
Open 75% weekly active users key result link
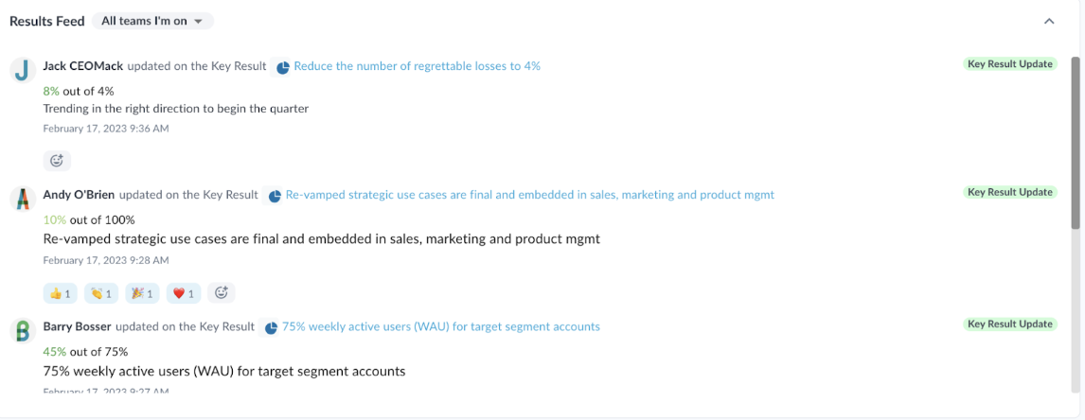[441, 326]
